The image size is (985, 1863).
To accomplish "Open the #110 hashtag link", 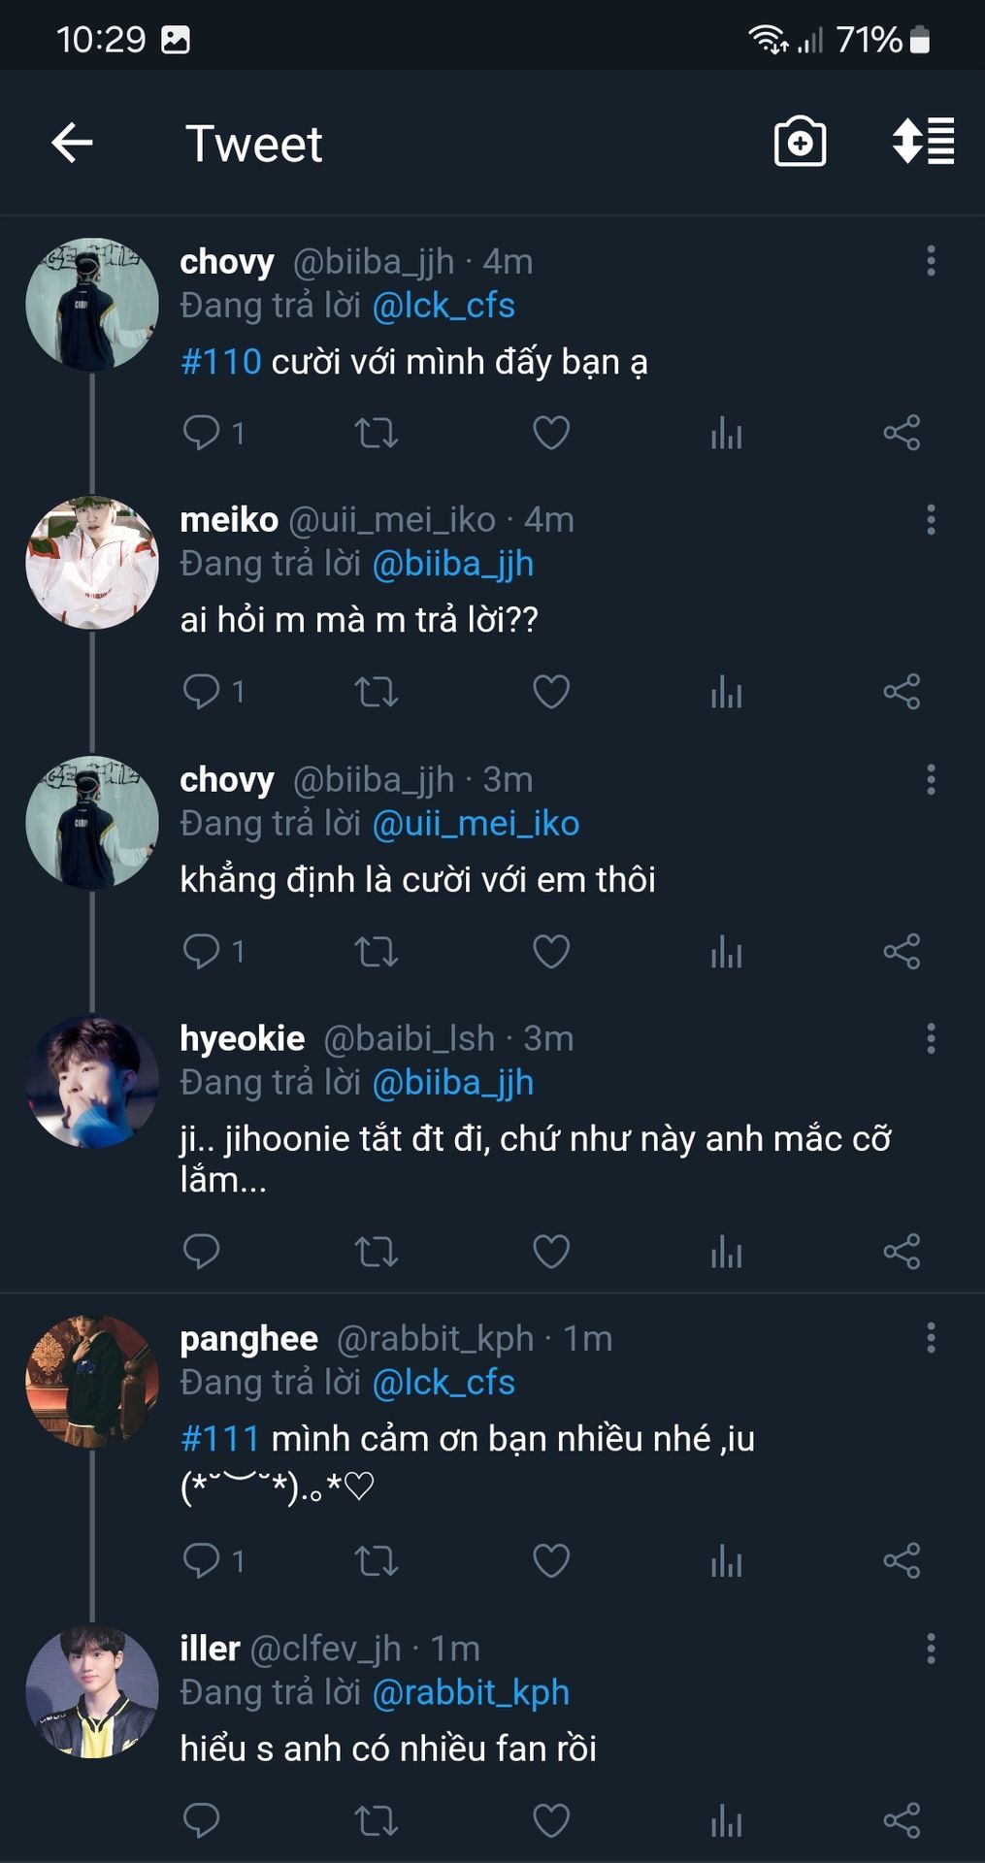I will tap(221, 362).
